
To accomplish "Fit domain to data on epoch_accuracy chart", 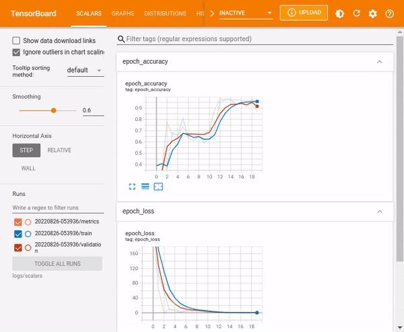I will point(158,187).
